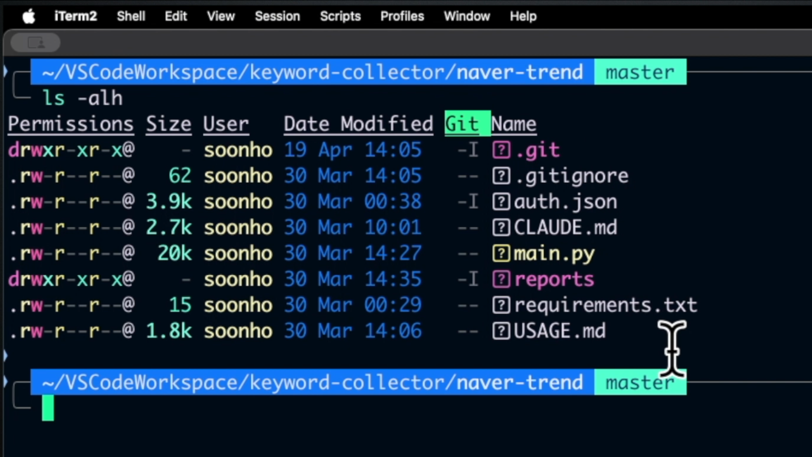
Task: Click the 'ls -alh' command text
Action: tap(82, 98)
